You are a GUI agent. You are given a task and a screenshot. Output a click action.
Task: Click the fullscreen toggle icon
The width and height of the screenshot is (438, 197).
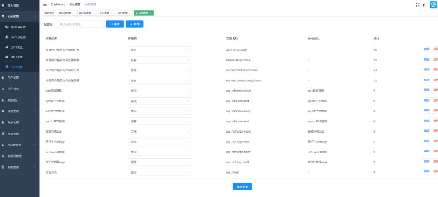tap(418, 4)
